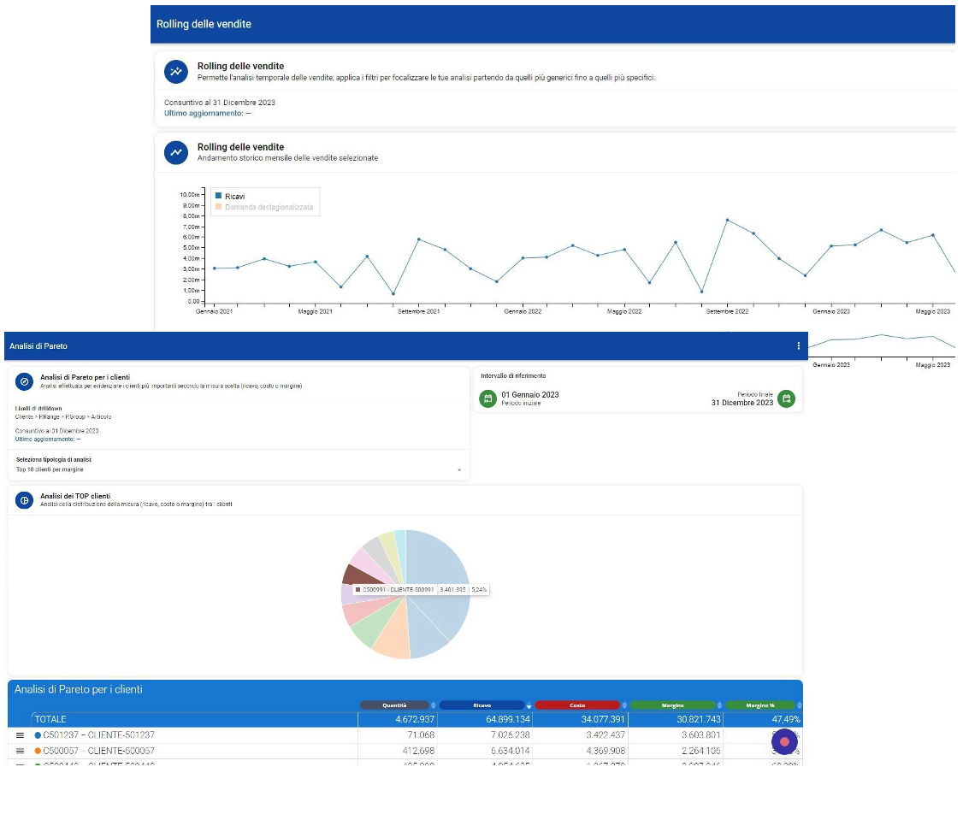Click the floating purple record button
The height and width of the screenshot is (814, 963).
[x=784, y=741]
